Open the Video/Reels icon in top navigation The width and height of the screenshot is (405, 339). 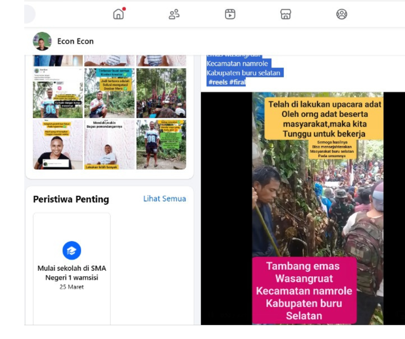tap(230, 14)
